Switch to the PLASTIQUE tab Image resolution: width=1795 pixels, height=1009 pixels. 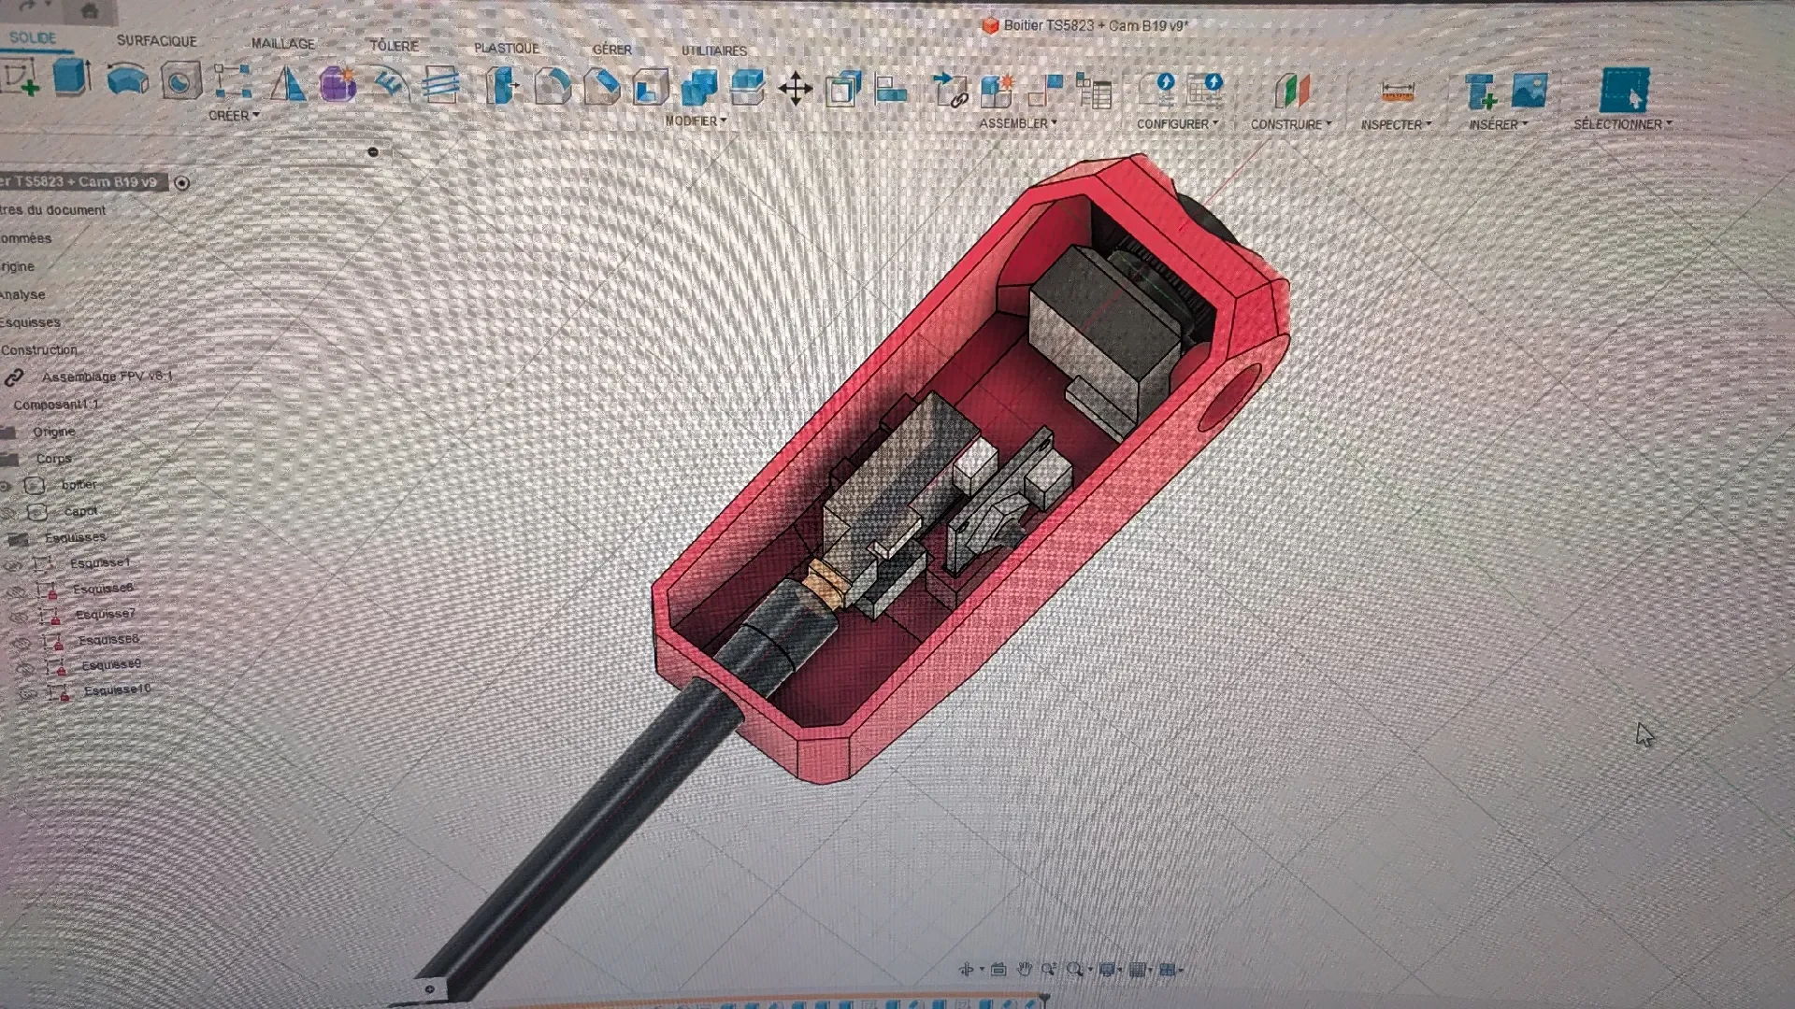[x=507, y=49]
